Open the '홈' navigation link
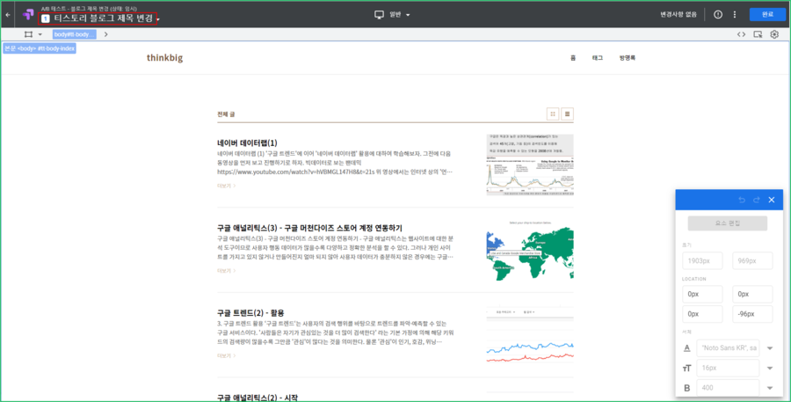This screenshot has height=402, width=791. pyautogui.click(x=573, y=58)
